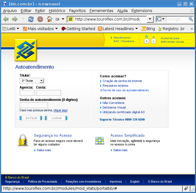Open the Google search engine selector
This screenshot has width=196, height=193.
pos(161,19)
